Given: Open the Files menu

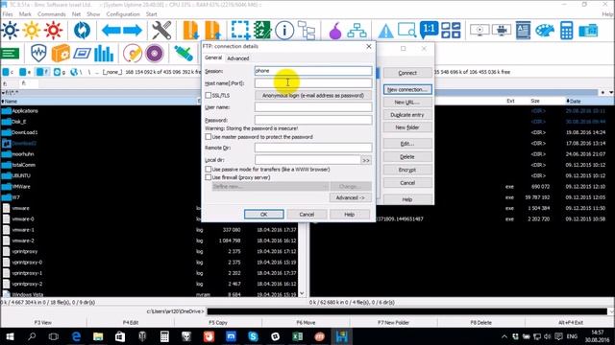Looking at the screenshot, I should [x=8, y=14].
